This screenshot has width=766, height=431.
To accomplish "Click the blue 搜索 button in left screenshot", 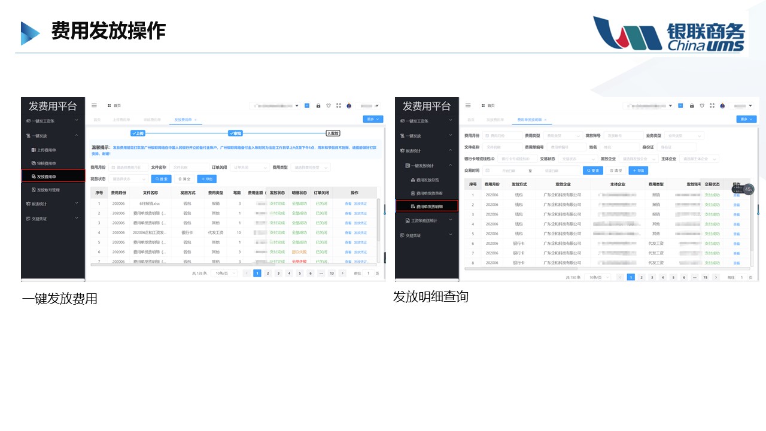I will pyautogui.click(x=160, y=178).
